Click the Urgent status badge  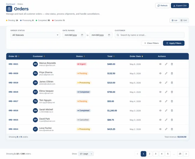(82, 64)
